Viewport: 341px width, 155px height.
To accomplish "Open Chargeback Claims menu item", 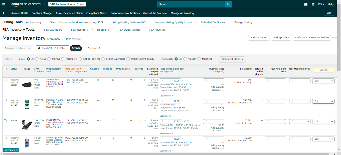I will [97, 13].
